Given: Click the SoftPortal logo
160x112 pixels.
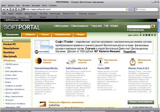Looking at the screenshot, I should point(22,27).
